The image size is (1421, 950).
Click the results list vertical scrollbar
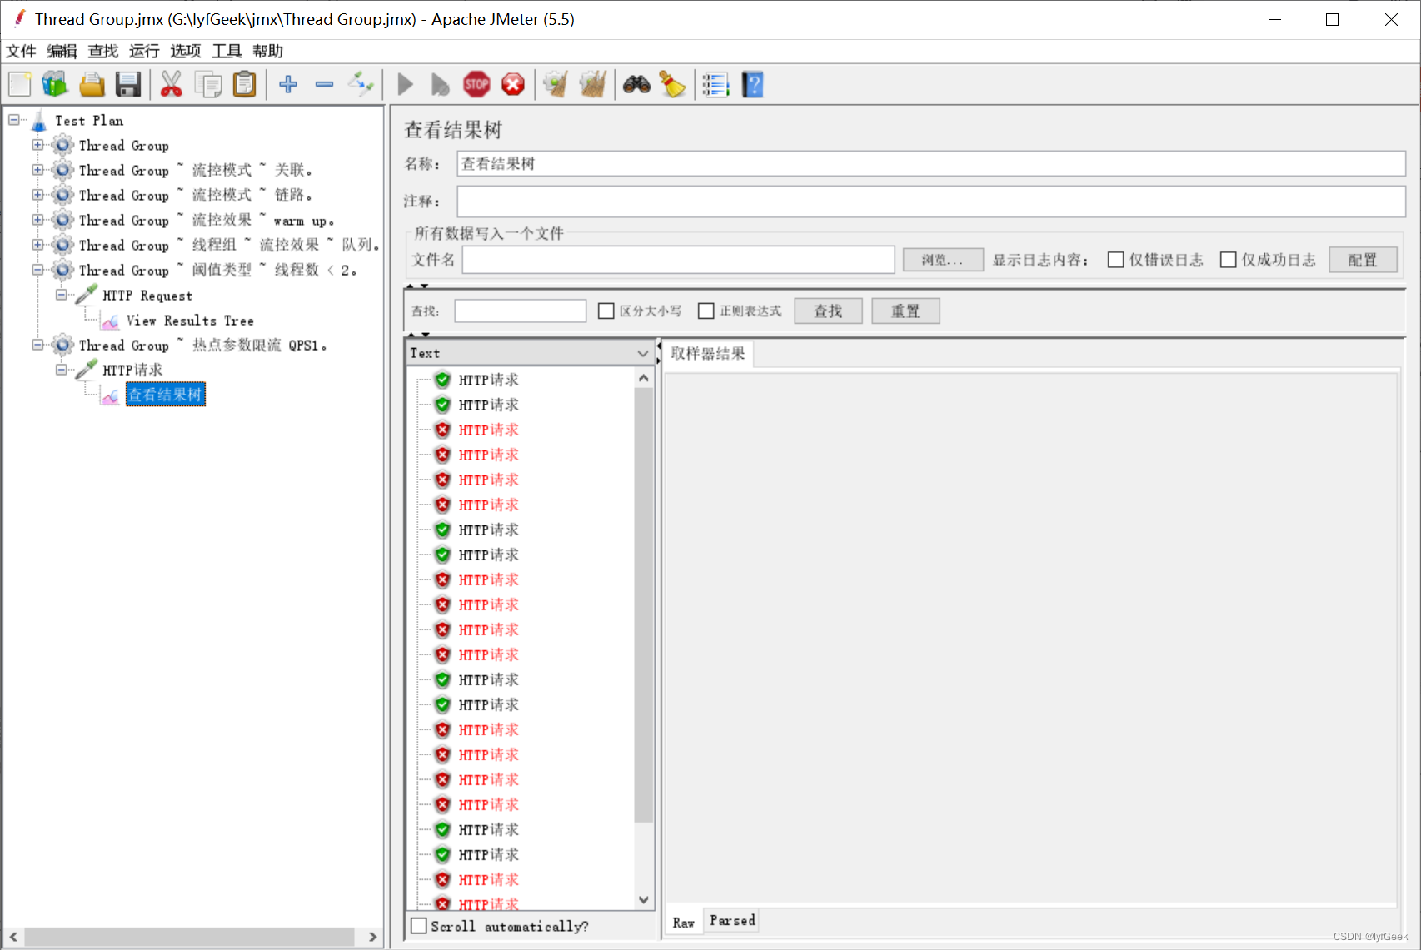pyautogui.click(x=643, y=605)
